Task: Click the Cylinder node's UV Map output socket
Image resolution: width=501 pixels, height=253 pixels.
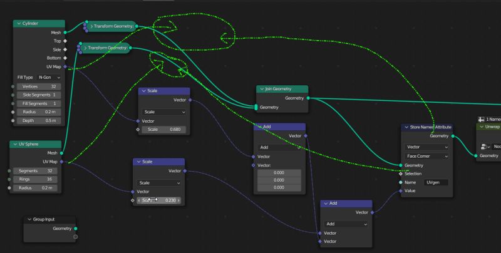Action: coord(65,67)
